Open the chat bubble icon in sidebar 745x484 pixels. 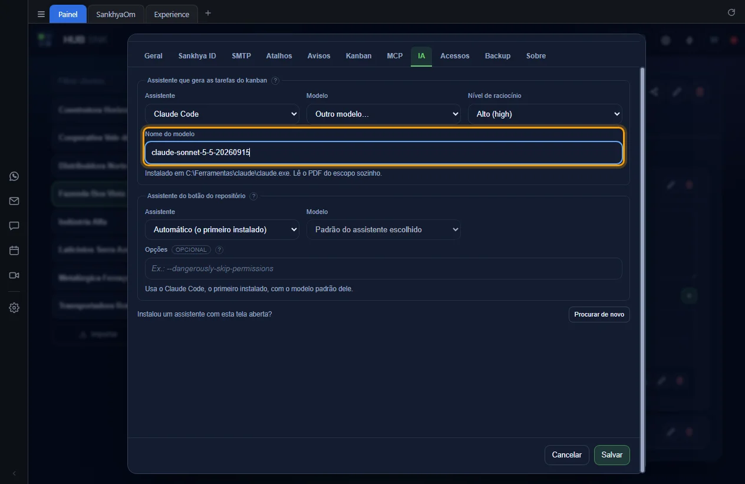click(14, 226)
